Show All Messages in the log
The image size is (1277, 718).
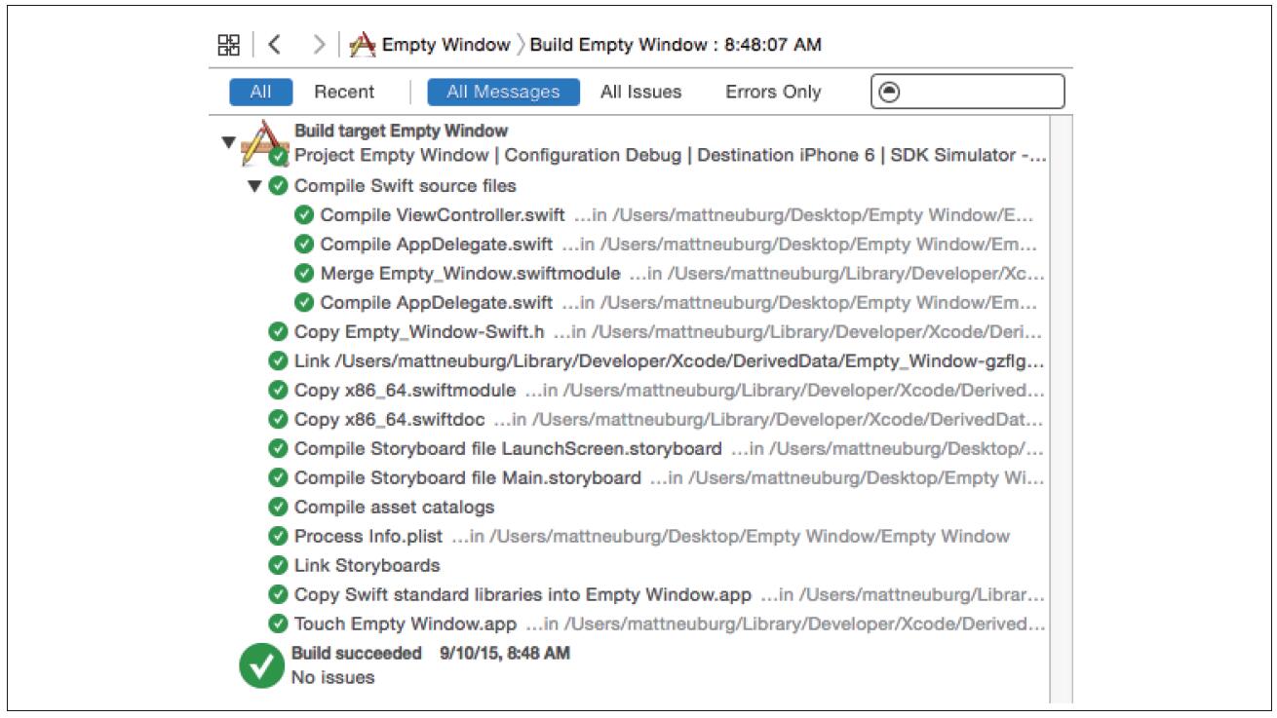click(x=503, y=93)
